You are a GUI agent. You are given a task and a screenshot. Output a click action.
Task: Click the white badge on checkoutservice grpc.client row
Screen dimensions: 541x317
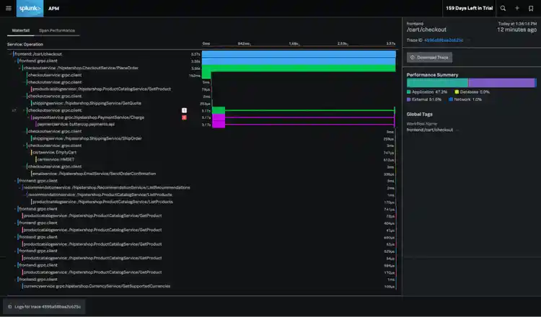coord(184,110)
